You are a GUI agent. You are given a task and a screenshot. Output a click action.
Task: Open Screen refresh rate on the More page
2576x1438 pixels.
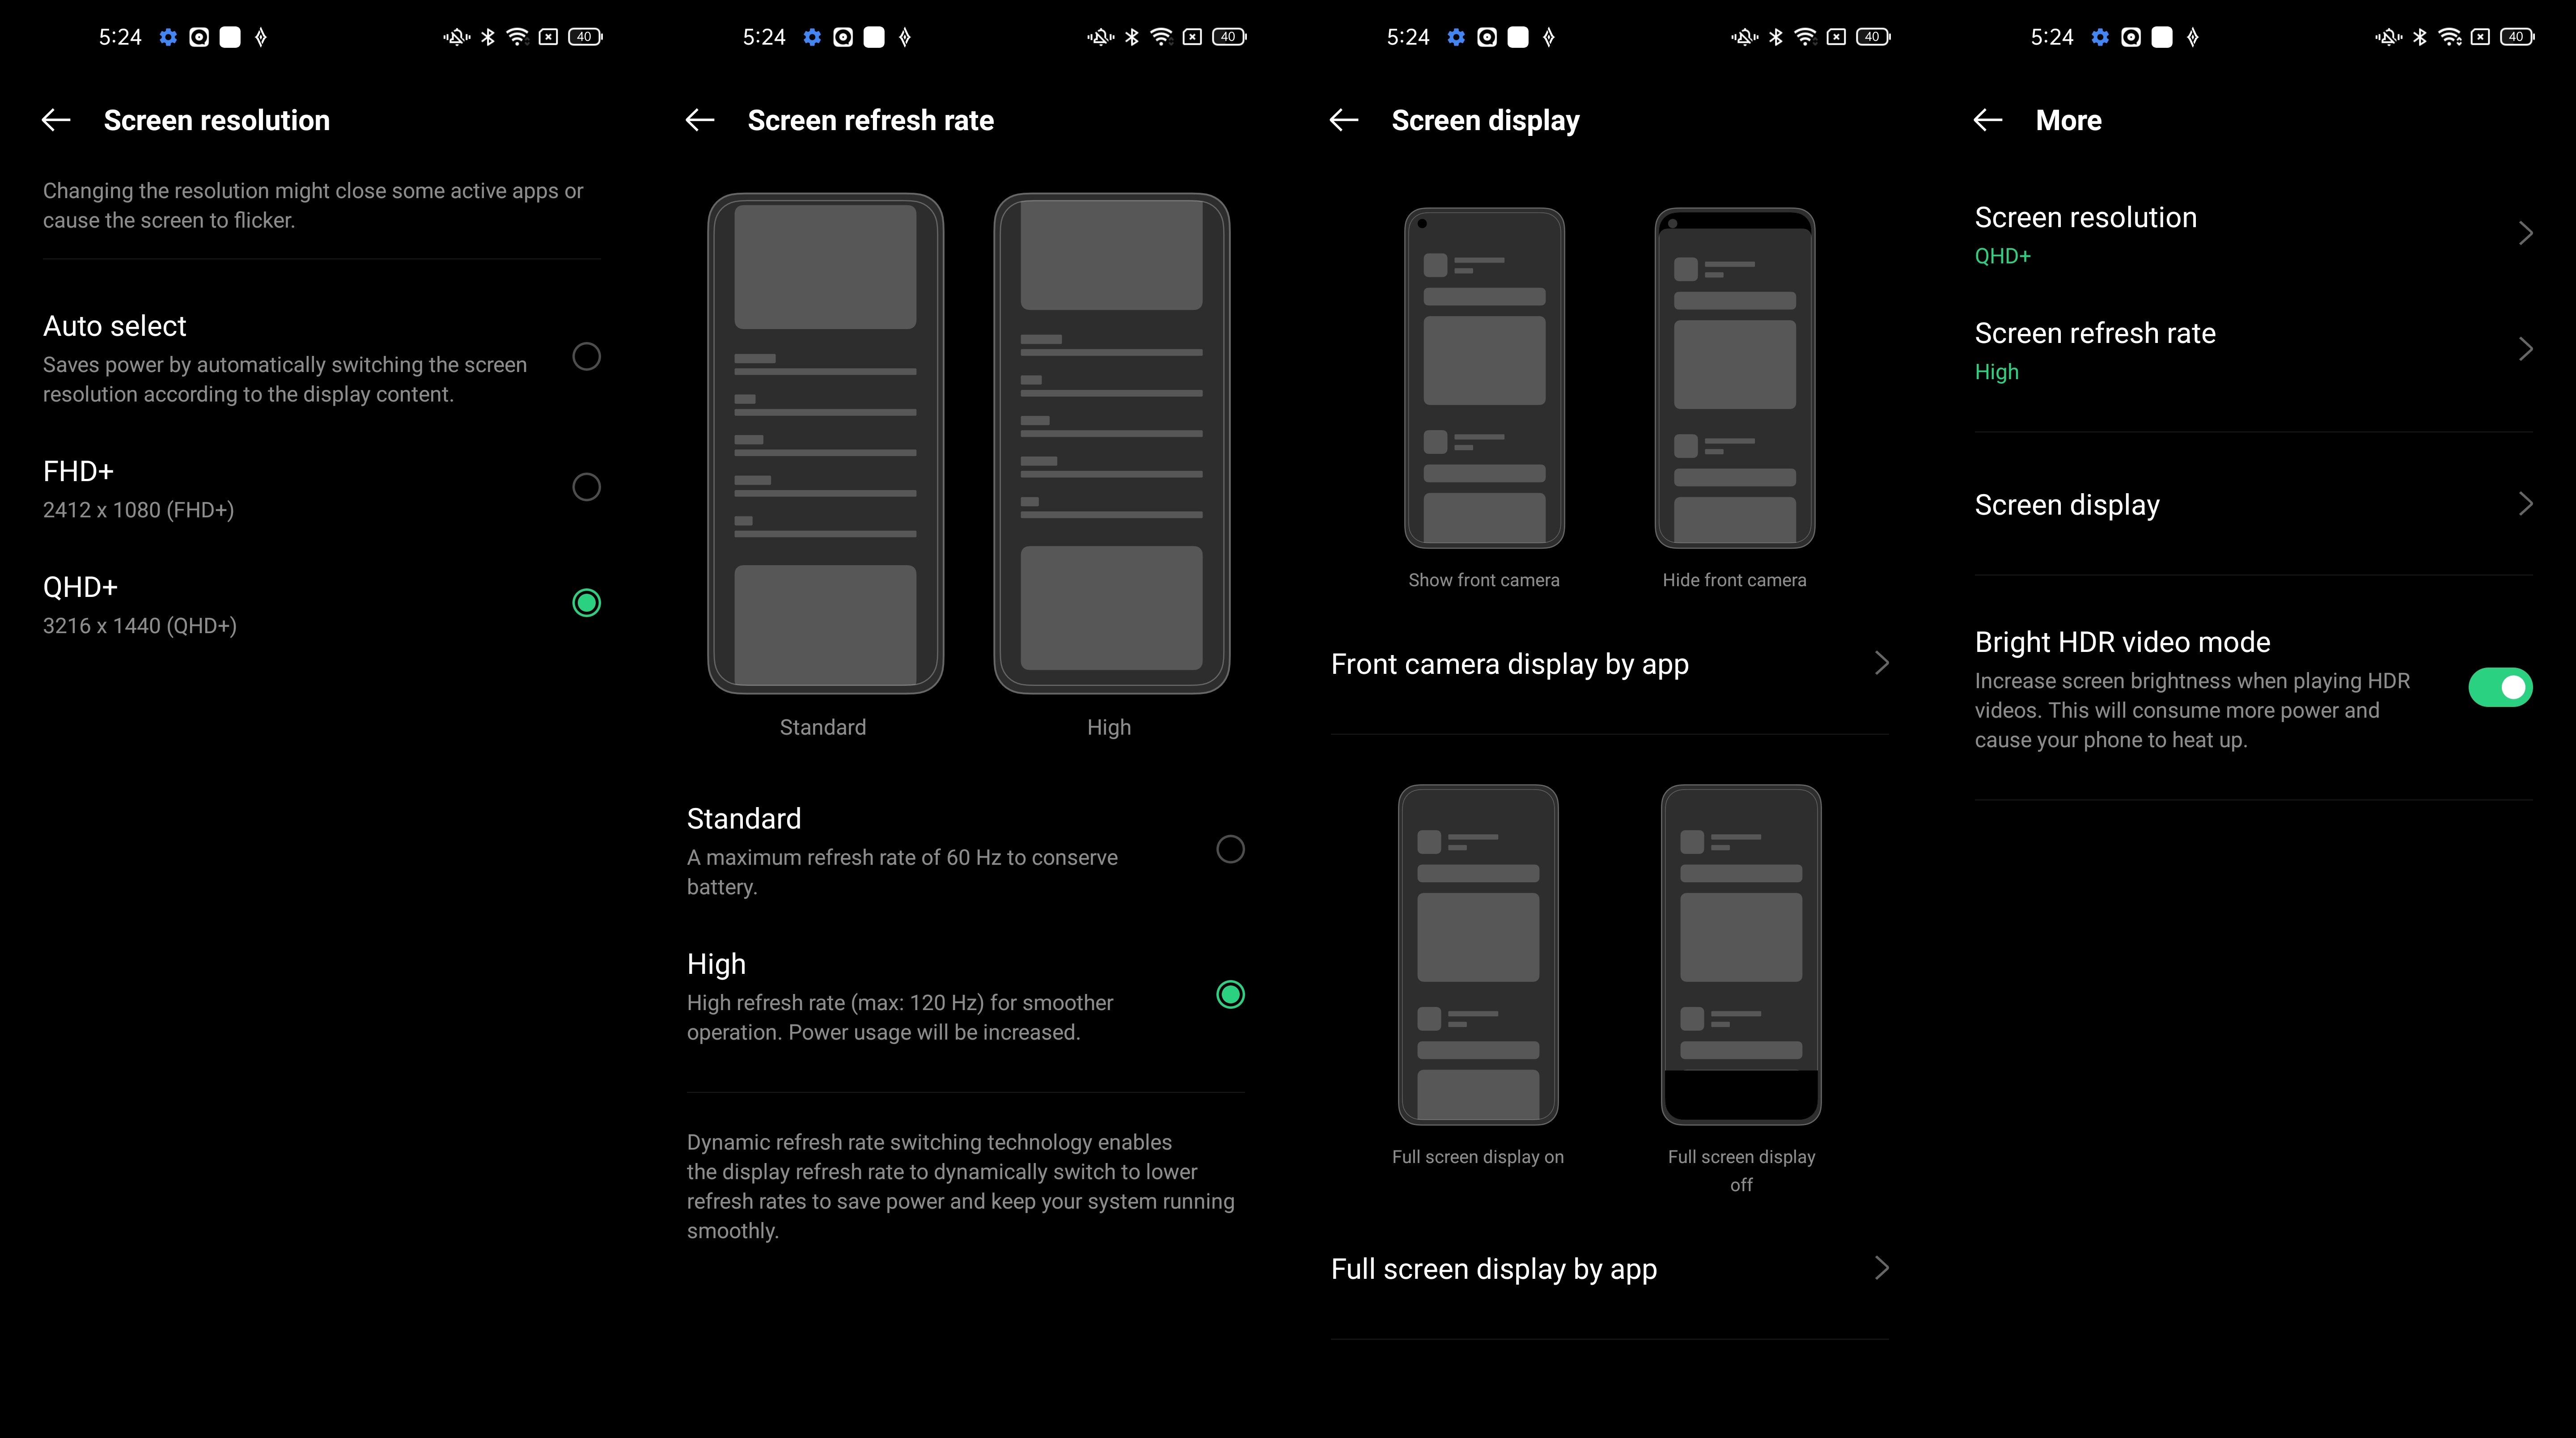click(x=2254, y=351)
